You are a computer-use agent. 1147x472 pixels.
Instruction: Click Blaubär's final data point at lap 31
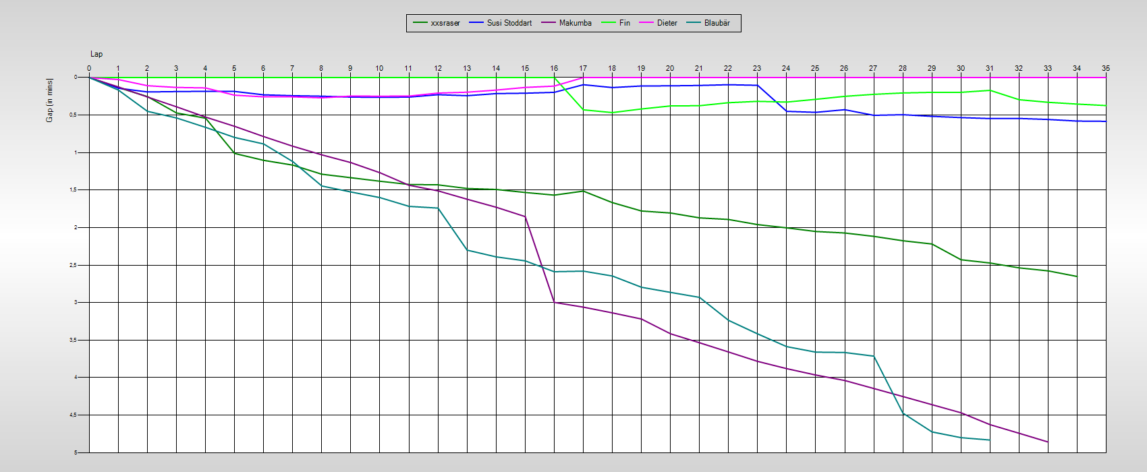[x=990, y=440]
